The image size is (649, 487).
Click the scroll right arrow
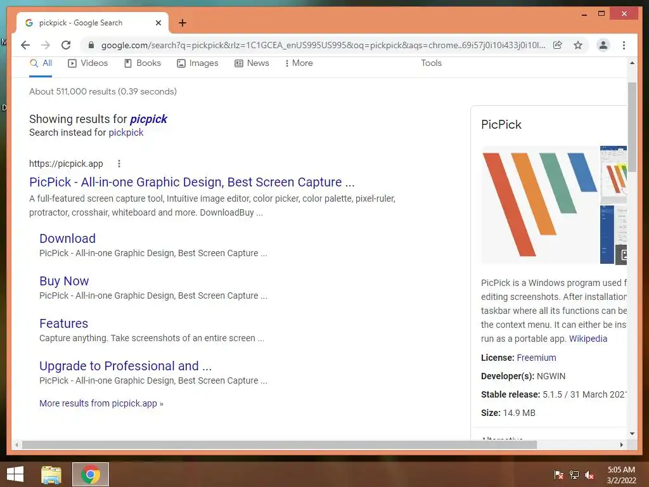[621, 445]
